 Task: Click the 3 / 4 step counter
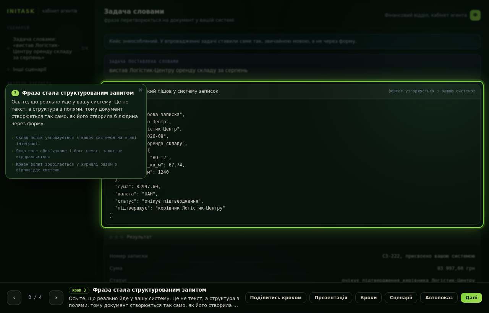35,297
